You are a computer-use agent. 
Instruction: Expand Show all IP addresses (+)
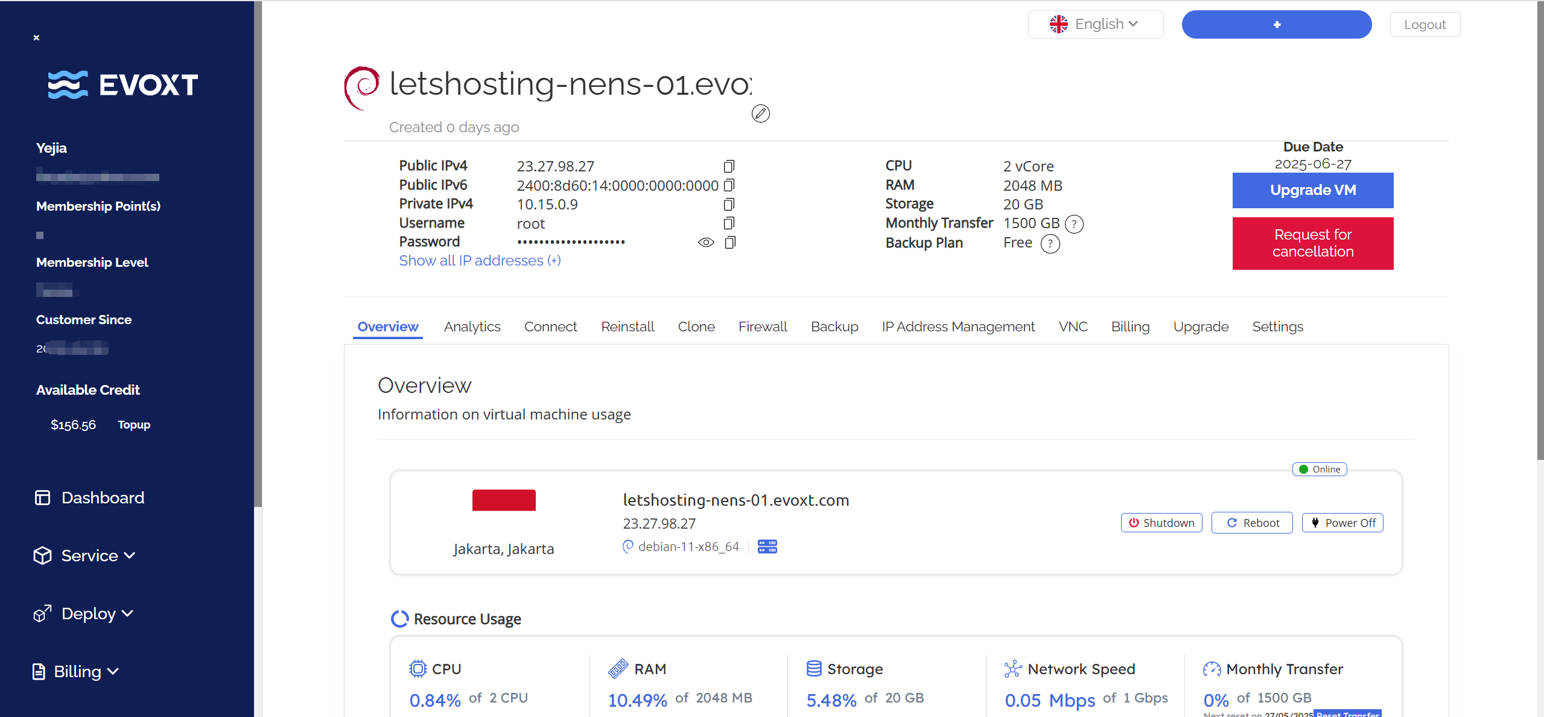coord(480,261)
